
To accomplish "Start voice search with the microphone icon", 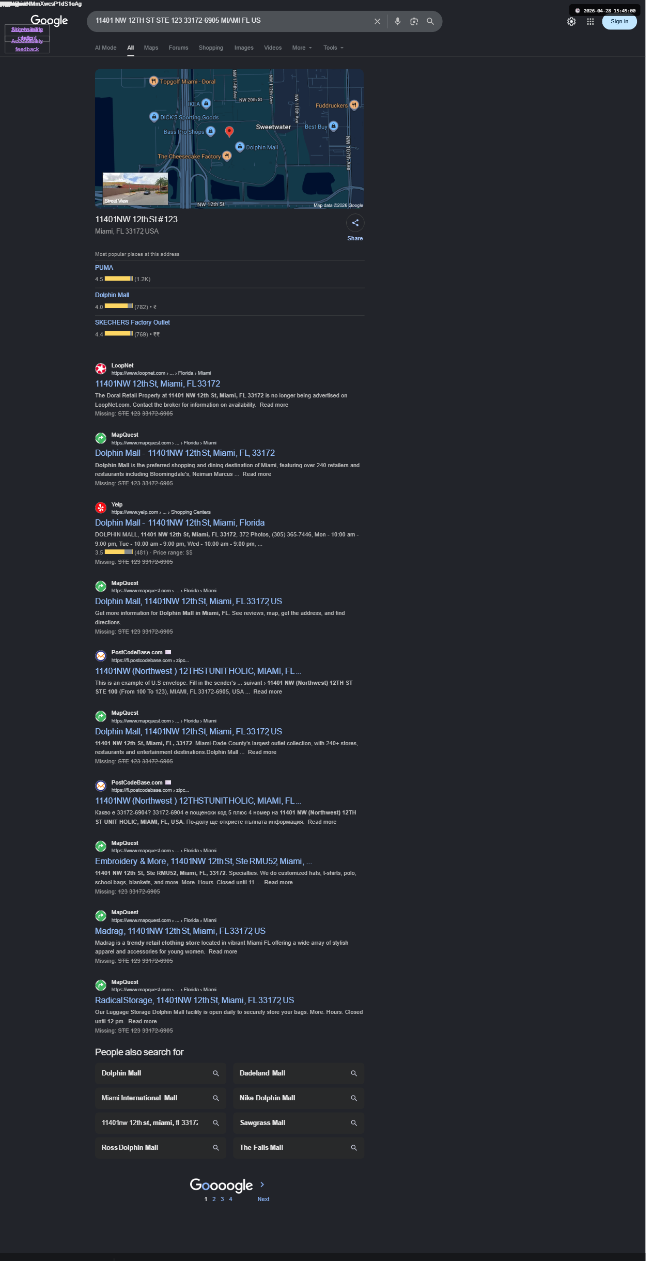I will 397,22.
